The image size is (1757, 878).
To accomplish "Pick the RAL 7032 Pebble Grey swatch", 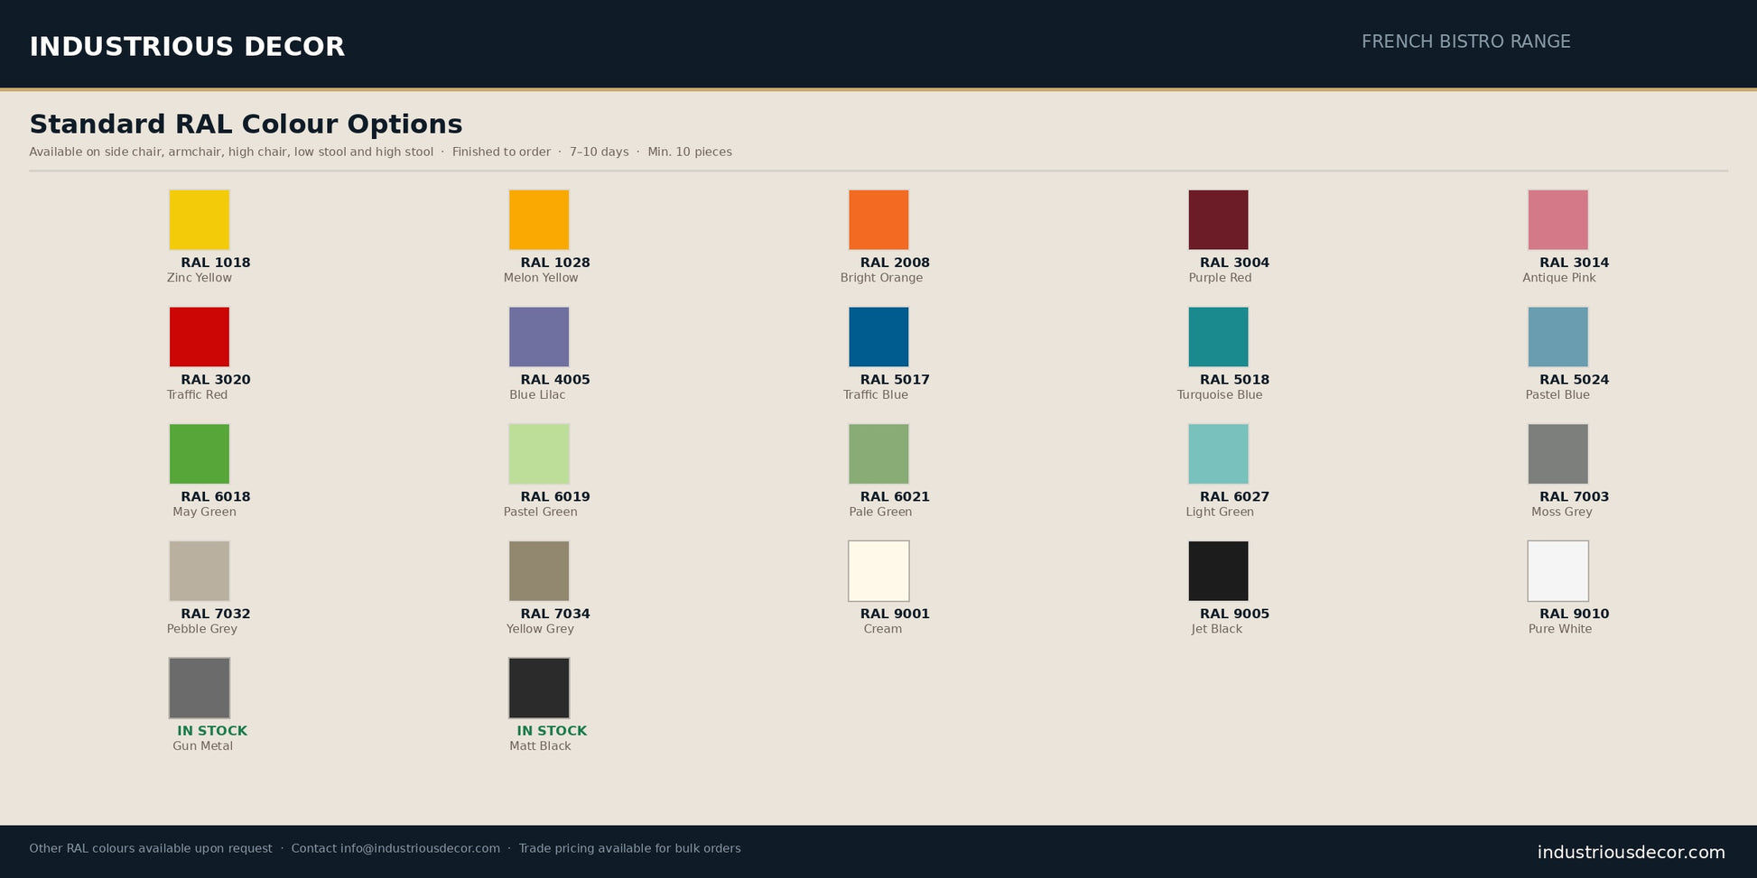I will click(200, 571).
